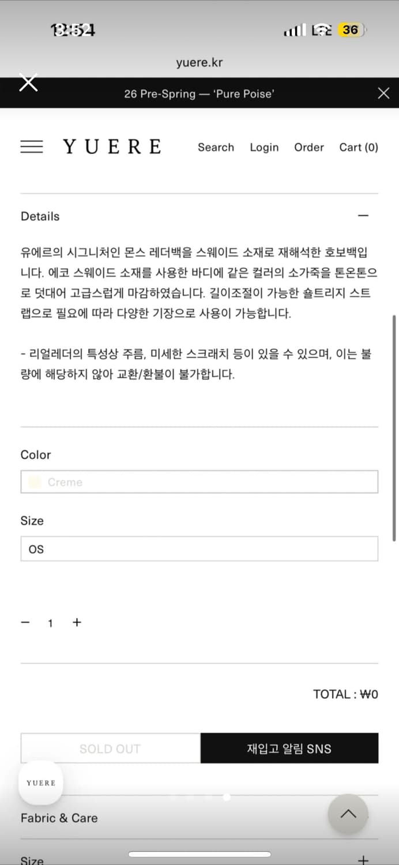Tap the 재입고 알림 SNS button
Image resolution: width=399 pixels, height=865 pixels.
[289, 748]
